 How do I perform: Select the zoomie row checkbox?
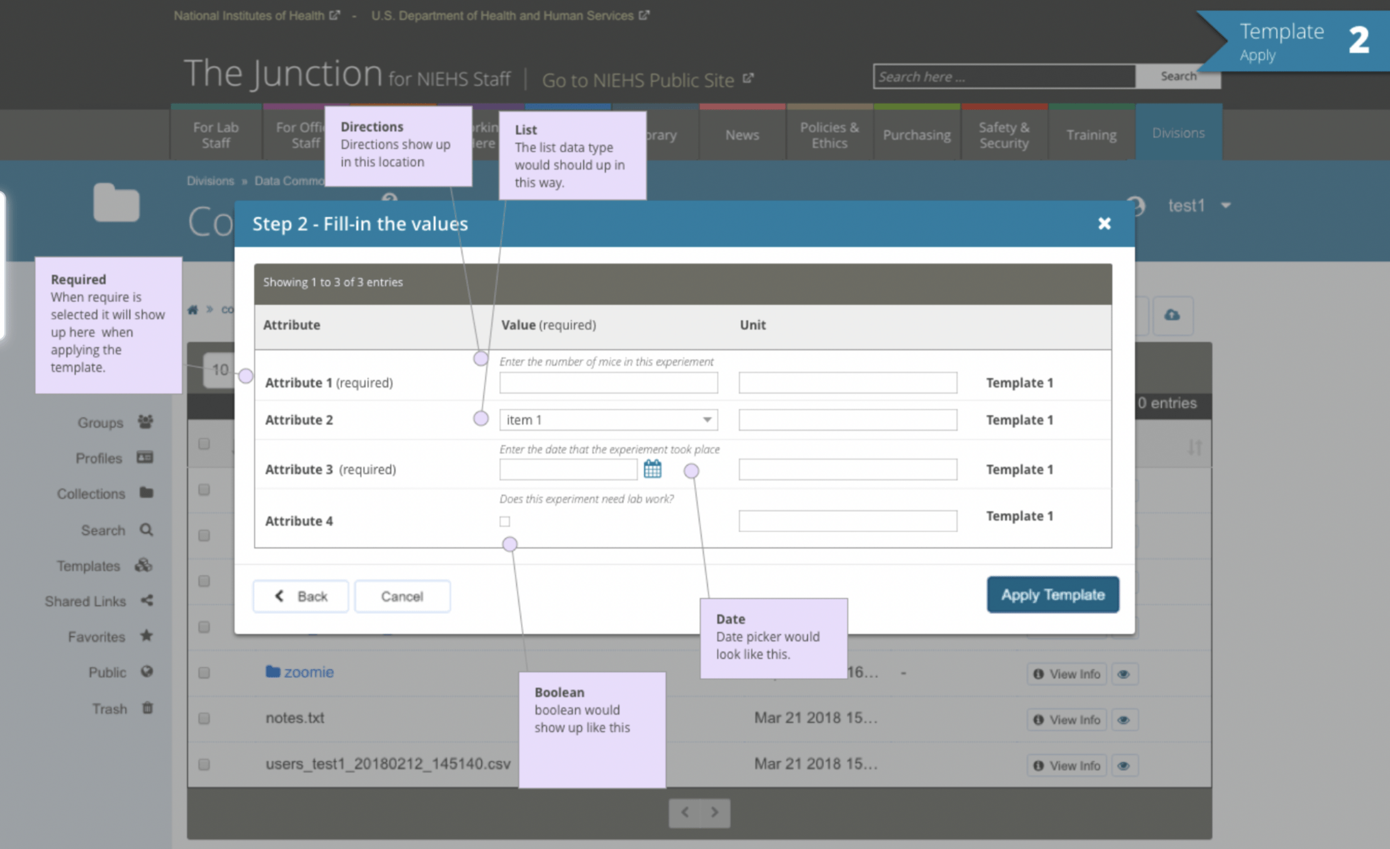click(x=204, y=673)
